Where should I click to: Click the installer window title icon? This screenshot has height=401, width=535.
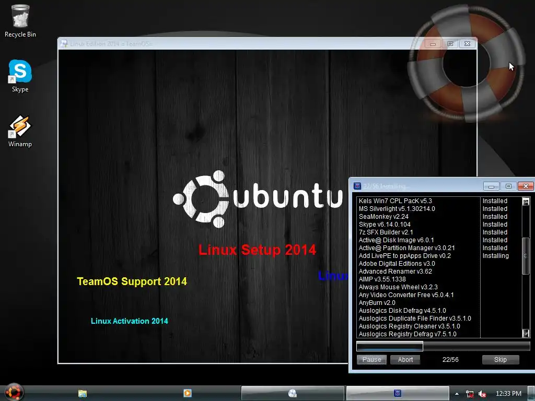point(357,186)
